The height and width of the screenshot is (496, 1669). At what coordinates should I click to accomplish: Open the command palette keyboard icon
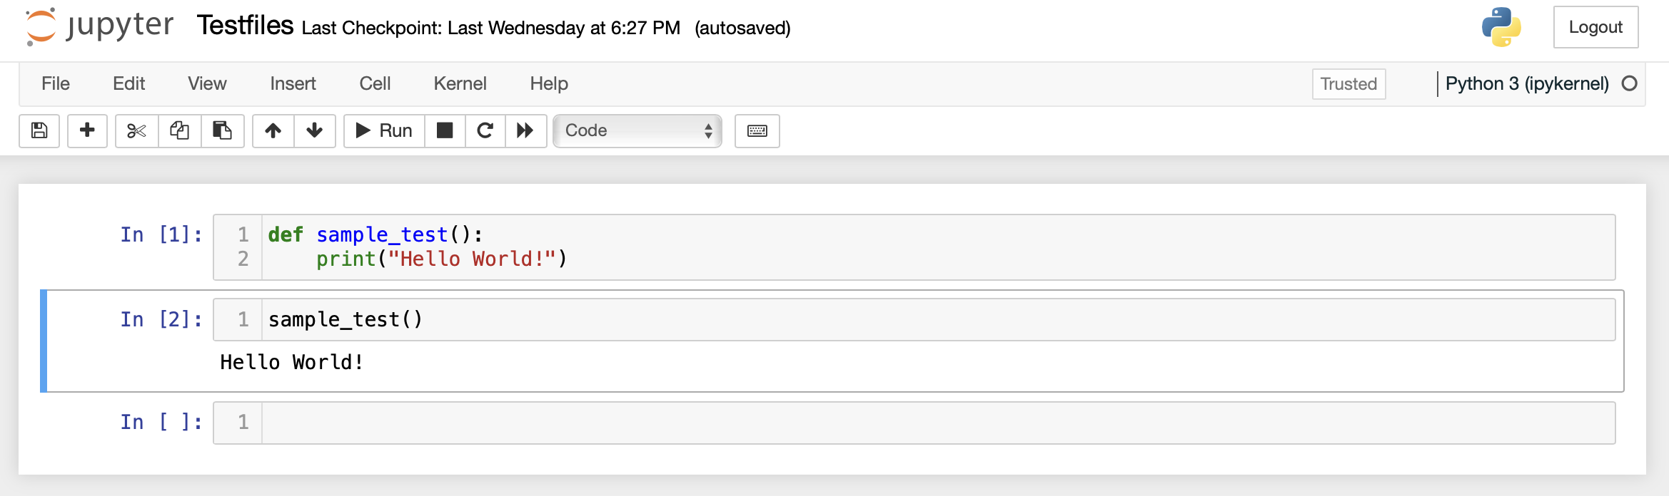(757, 130)
